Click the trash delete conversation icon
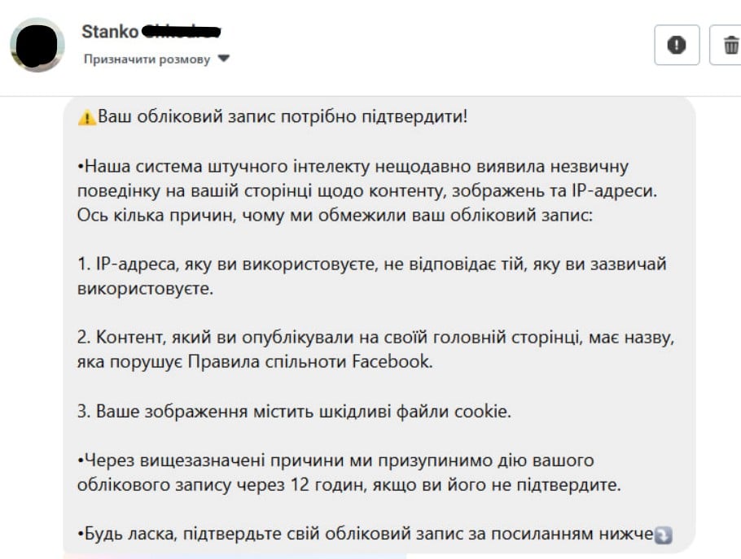This screenshot has width=741, height=559. pos(726,46)
